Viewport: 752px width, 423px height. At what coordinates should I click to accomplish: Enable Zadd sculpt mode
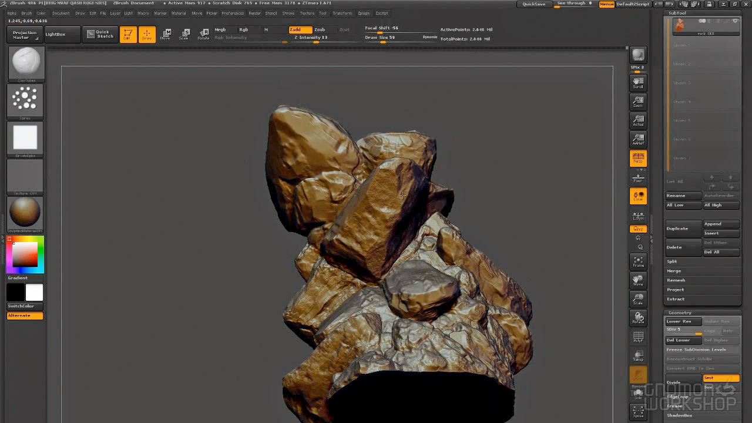click(x=300, y=29)
